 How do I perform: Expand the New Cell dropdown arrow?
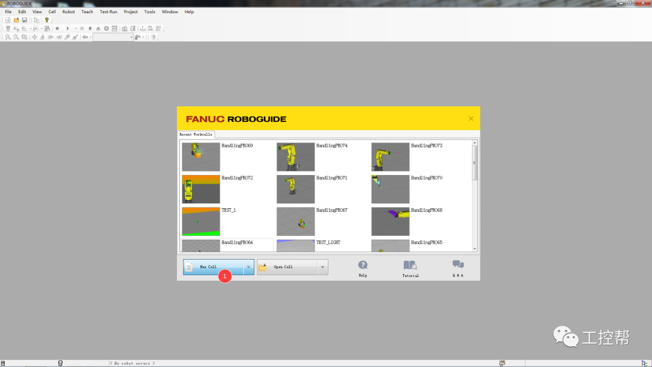[x=249, y=267]
